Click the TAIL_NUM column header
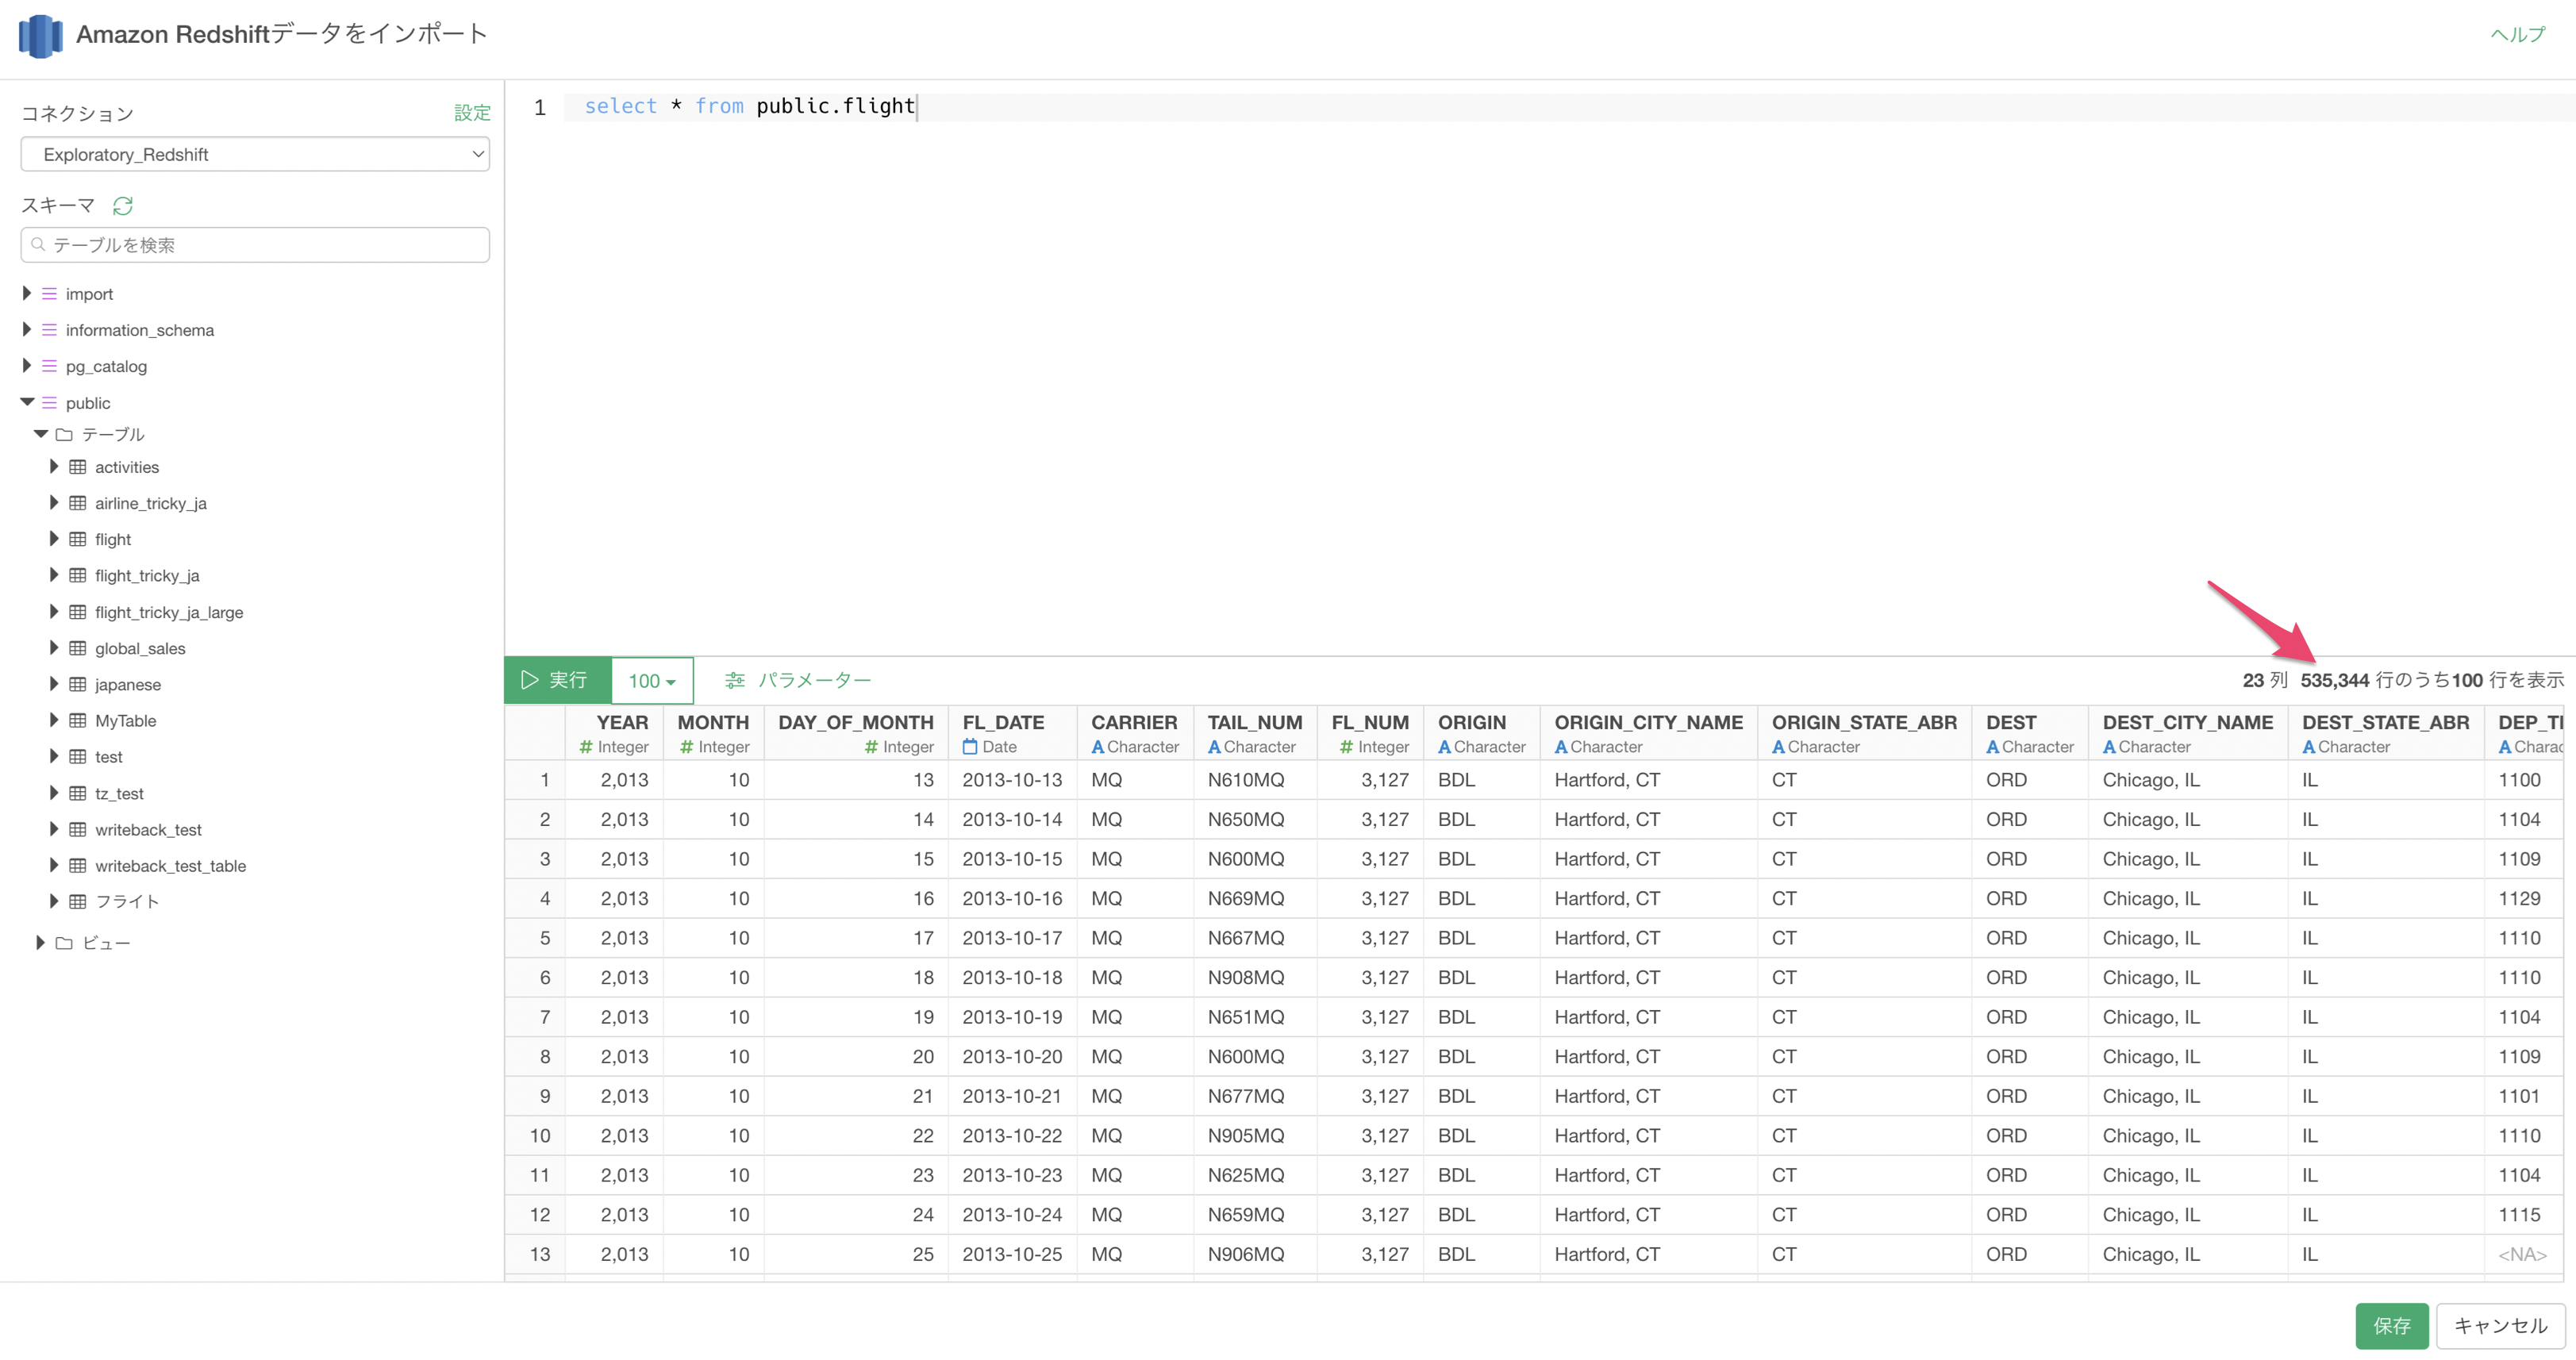The image size is (2576, 1360). [x=1254, y=732]
